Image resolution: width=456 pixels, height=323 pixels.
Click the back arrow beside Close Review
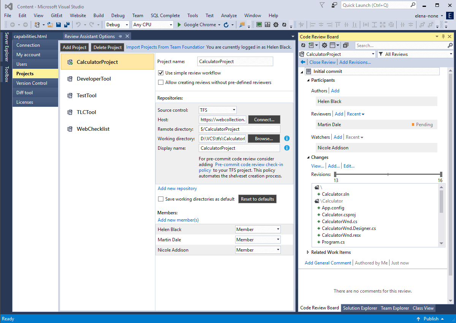click(303, 62)
